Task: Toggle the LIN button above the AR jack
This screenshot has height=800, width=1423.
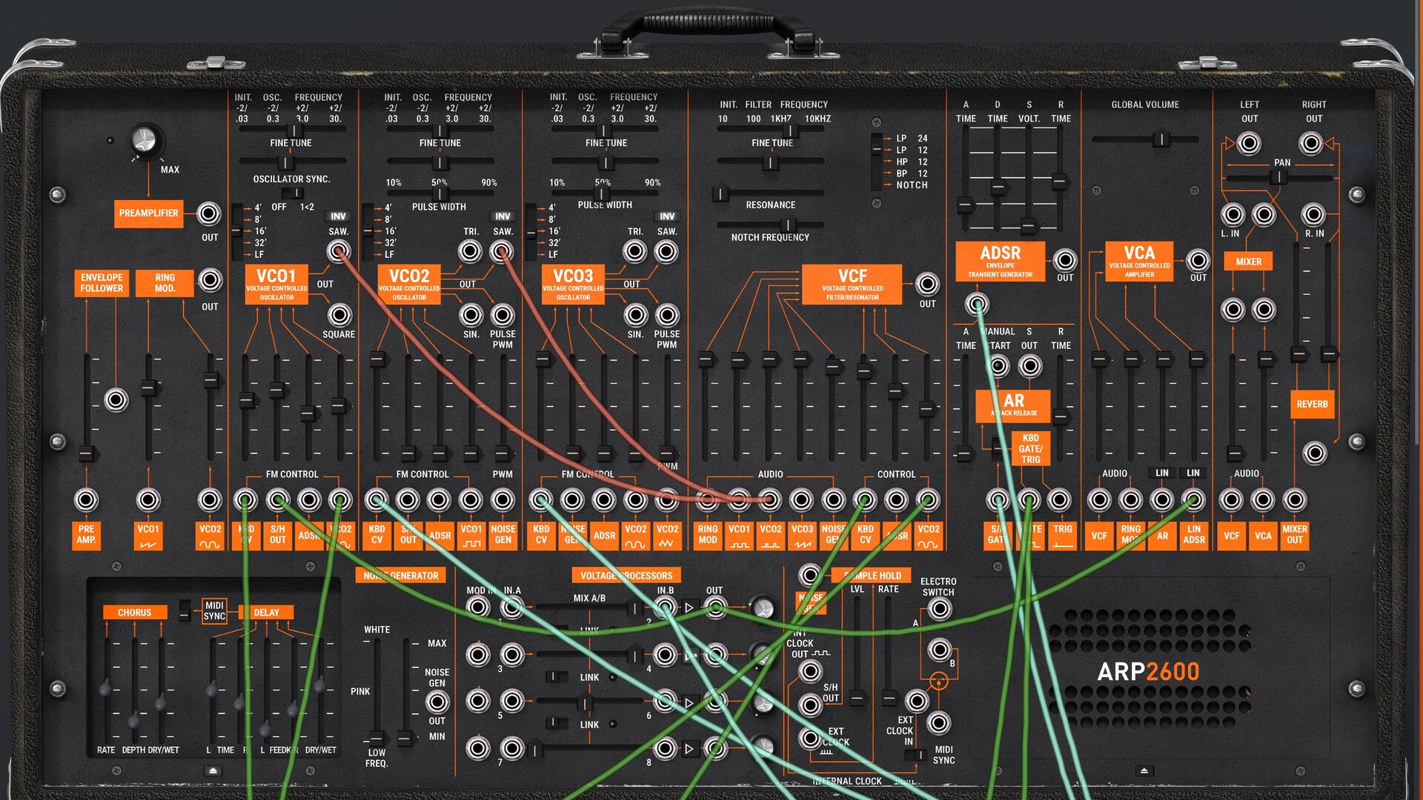Action: (1161, 473)
